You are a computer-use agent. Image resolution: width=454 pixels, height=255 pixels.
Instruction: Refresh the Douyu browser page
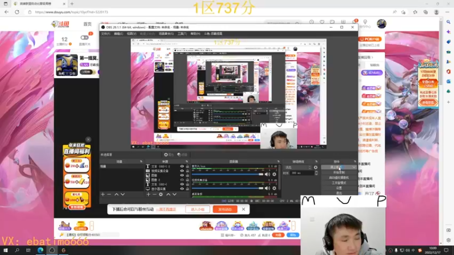click(x=17, y=12)
